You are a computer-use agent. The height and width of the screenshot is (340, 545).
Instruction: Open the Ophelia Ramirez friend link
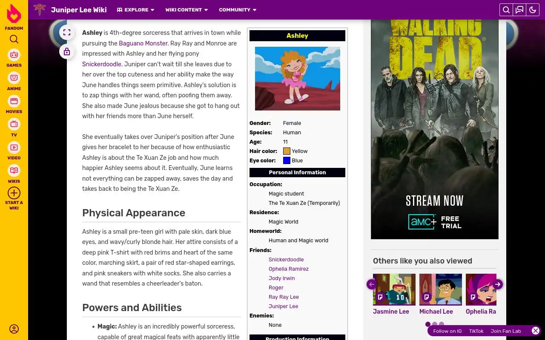pos(289,269)
